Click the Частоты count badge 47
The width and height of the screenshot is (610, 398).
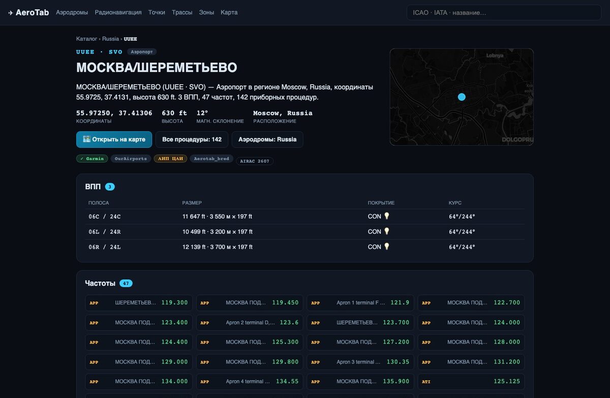126,283
